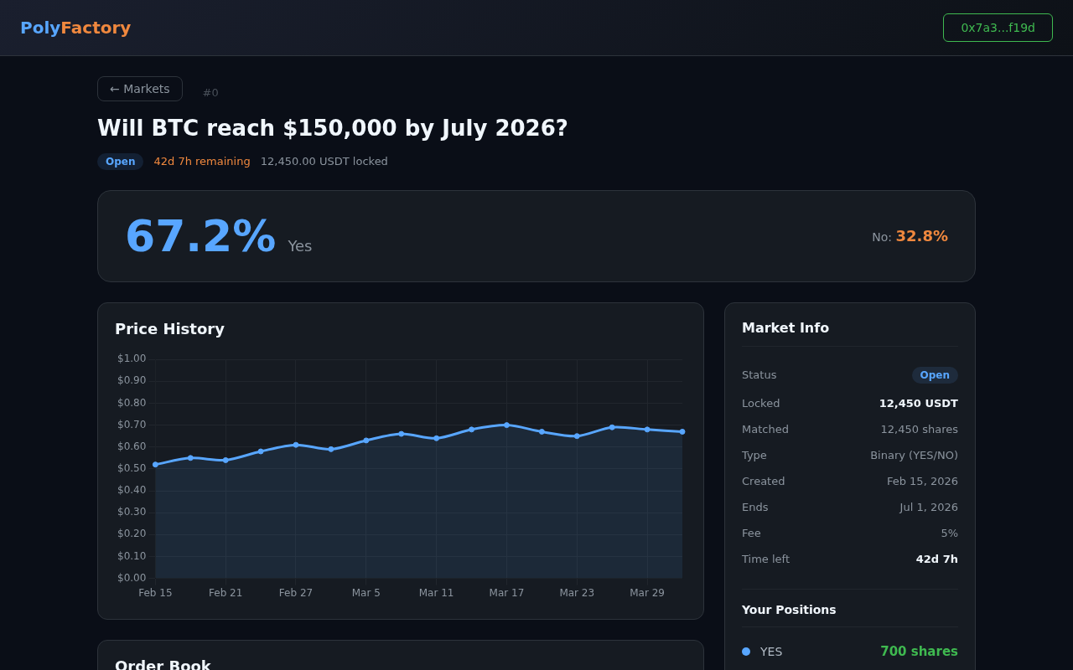Image resolution: width=1073 pixels, height=670 pixels.
Task: Click the blue YES position dot
Action: 746,652
